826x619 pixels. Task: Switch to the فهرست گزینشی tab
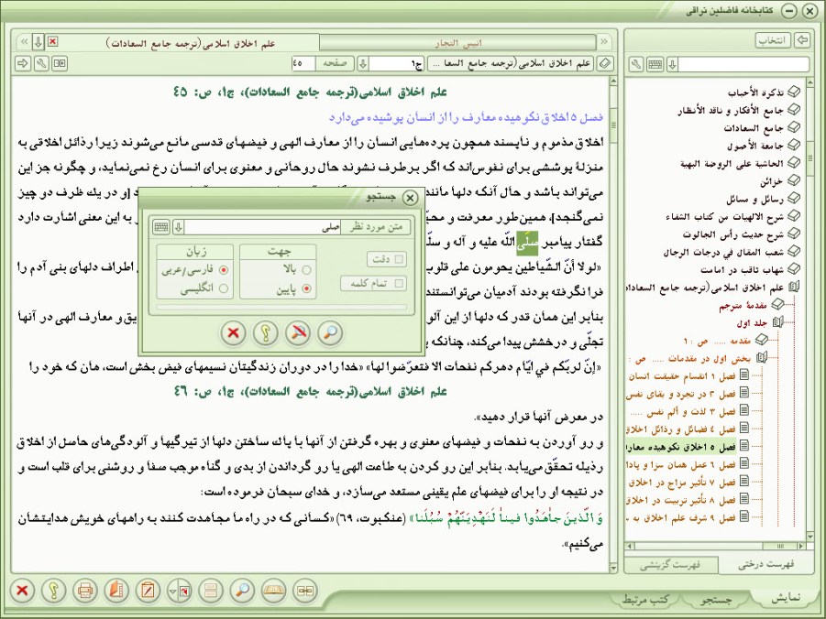(670, 564)
